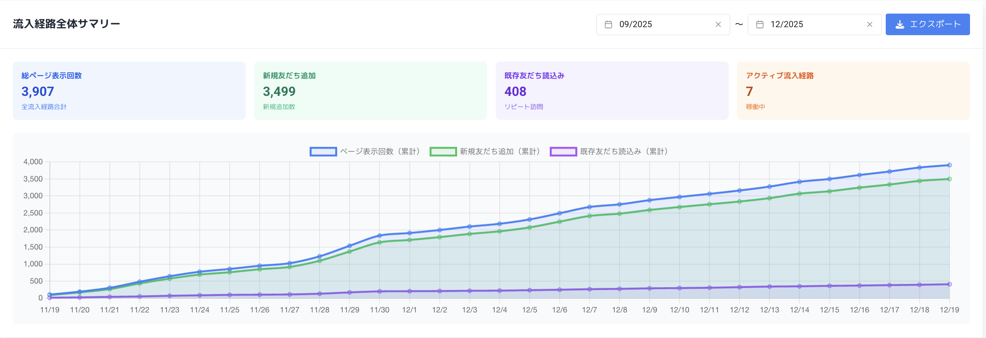Click the purple legend color box
The width and height of the screenshot is (986, 338).
[563, 151]
